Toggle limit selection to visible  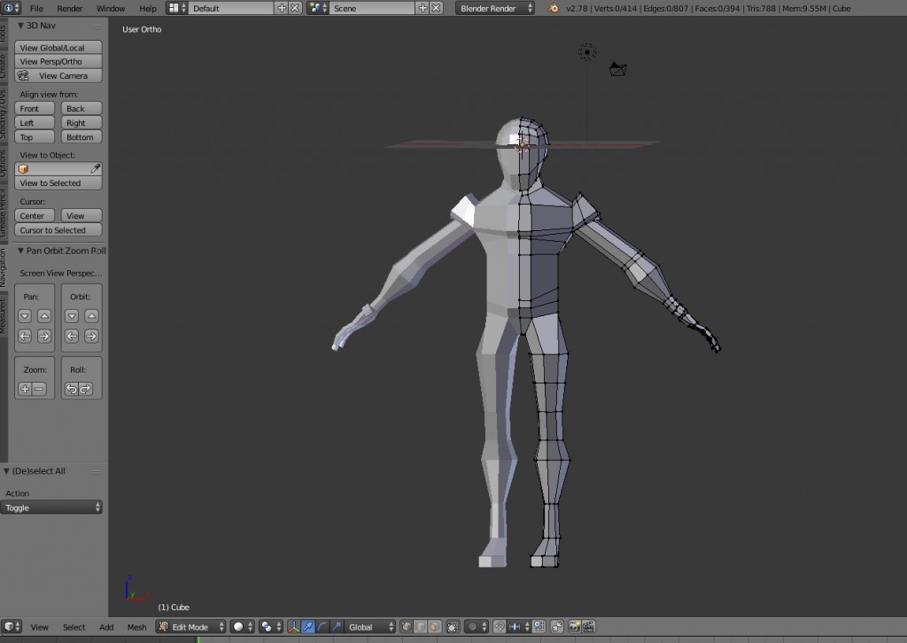(x=453, y=626)
